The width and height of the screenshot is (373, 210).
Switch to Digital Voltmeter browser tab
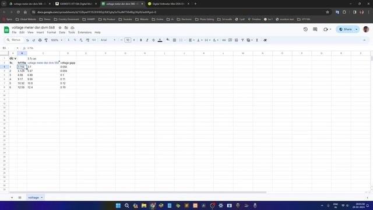[x=168, y=4]
